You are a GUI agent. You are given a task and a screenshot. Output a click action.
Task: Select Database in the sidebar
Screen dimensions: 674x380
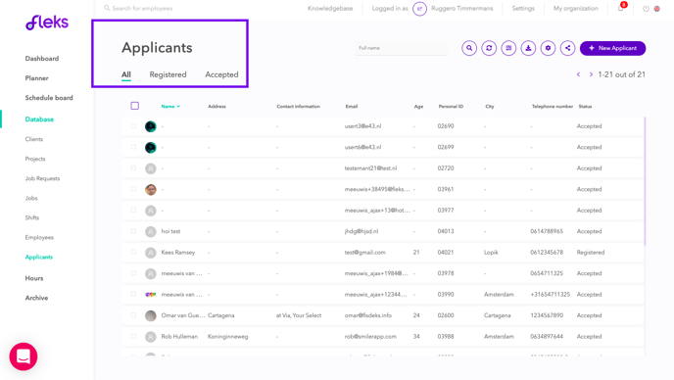click(39, 119)
